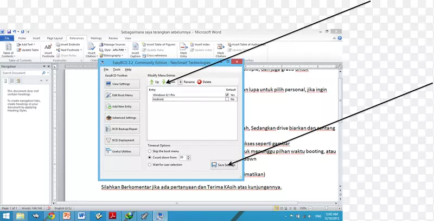
Task: Click Word's horizontal scrollbar
Action: pos(177,203)
